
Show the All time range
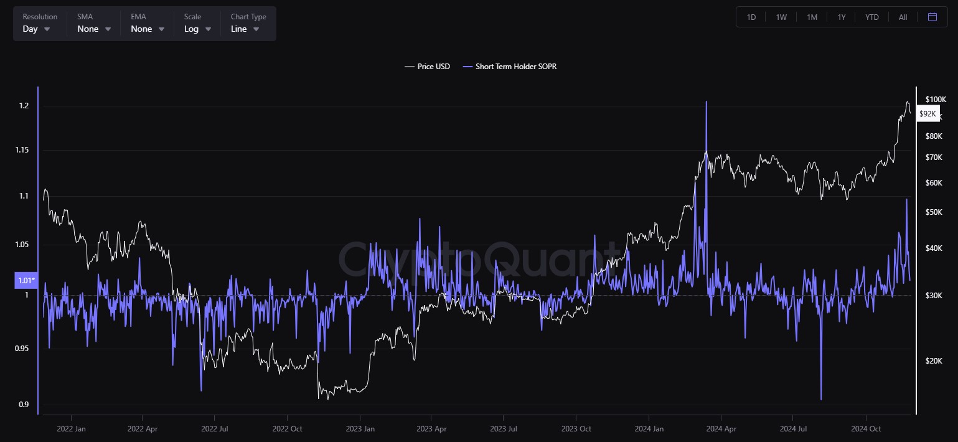903,17
